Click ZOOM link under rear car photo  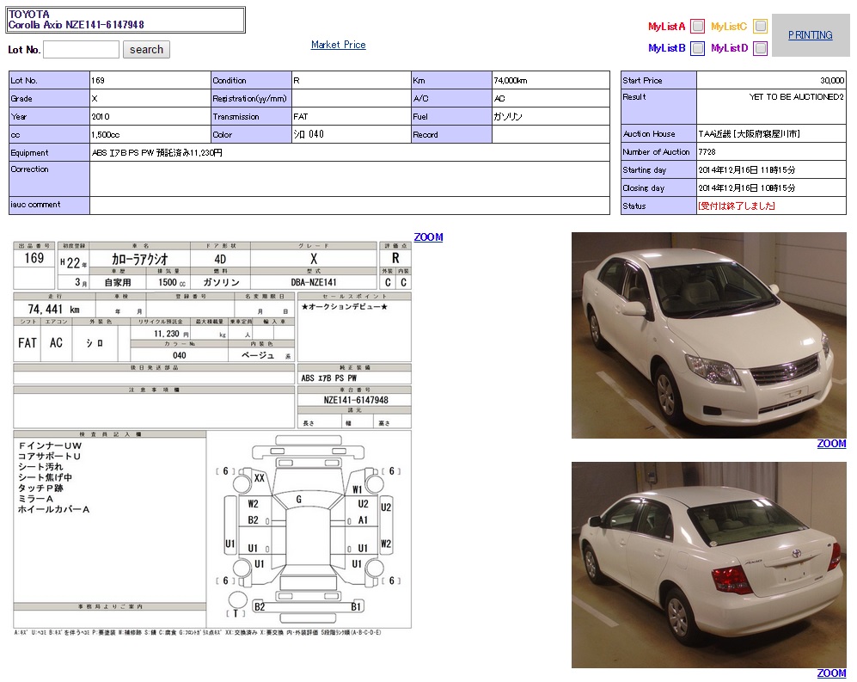pyautogui.click(x=831, y=673)
